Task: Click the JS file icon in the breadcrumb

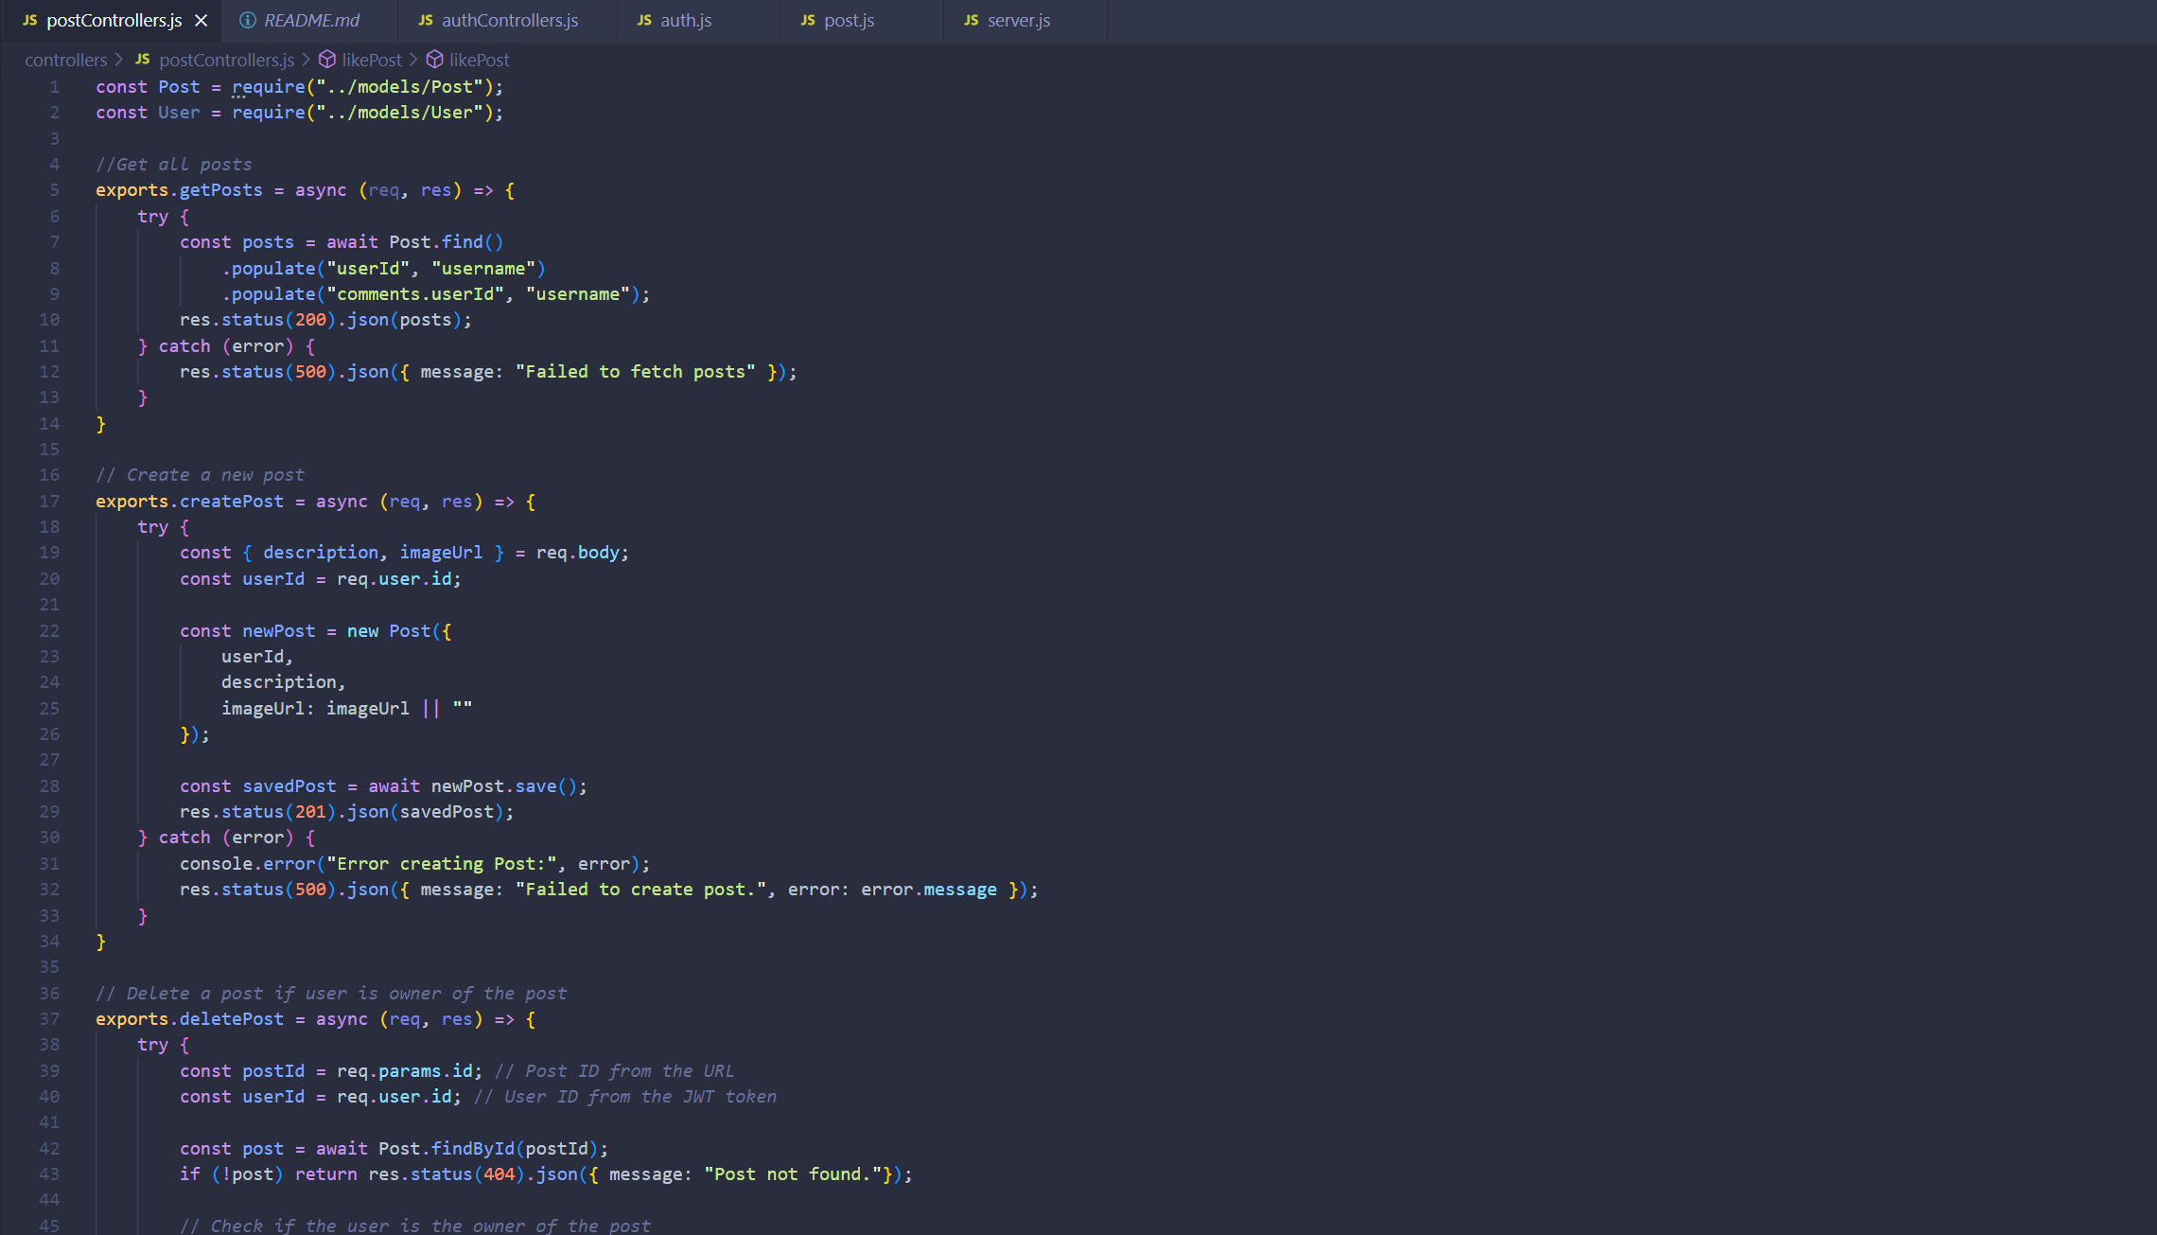Action: point(143,60)
